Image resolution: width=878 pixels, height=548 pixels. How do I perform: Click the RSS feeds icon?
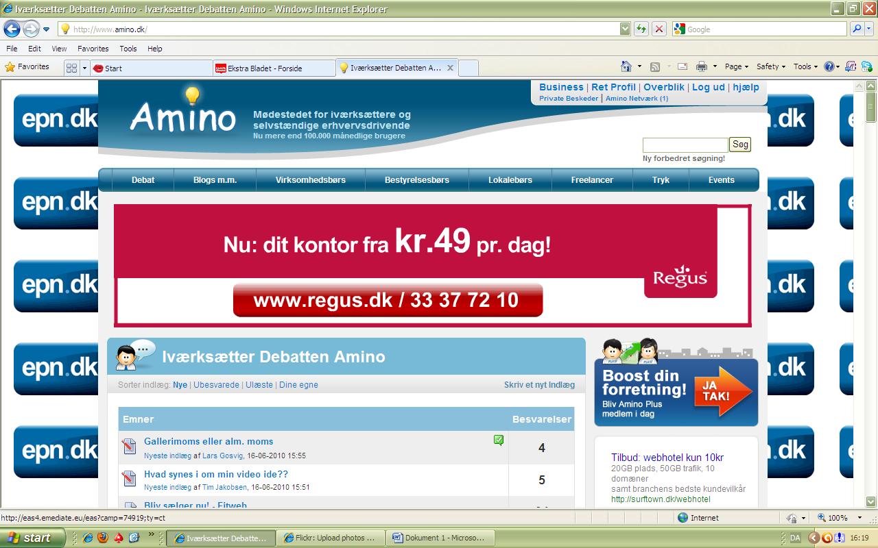click(x=655, y=66)
